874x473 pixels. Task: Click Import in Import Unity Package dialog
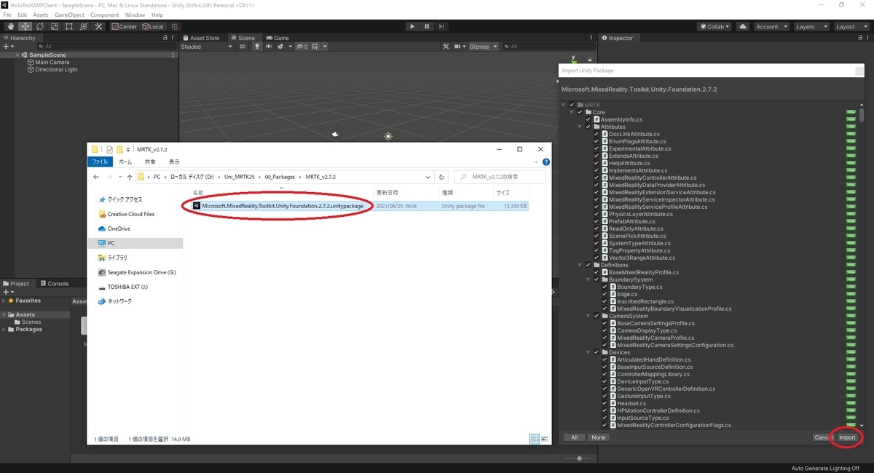(847, 437)
